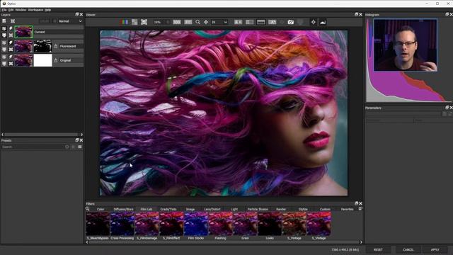The height and width of the screenshot is (255, 453).
Task: Click the add mask icon in Layers toolbar
Action: tap(13, 21)
